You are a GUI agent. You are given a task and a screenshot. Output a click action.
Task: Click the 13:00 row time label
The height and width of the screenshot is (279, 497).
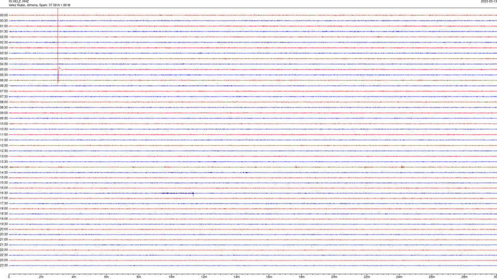(4, 156)
